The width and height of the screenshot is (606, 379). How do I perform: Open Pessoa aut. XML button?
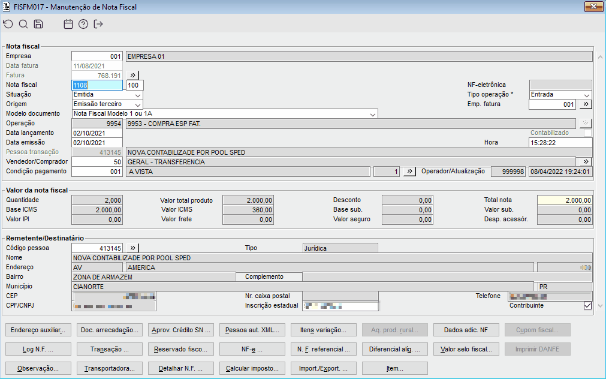click(252, 330)
